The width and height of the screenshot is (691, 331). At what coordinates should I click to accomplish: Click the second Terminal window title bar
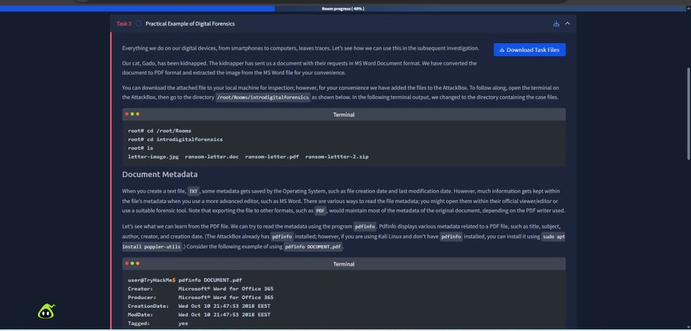click(x=344, y=264)
